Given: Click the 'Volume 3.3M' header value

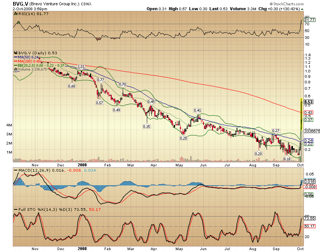Looking at the screenshot, I should [243, 9].
